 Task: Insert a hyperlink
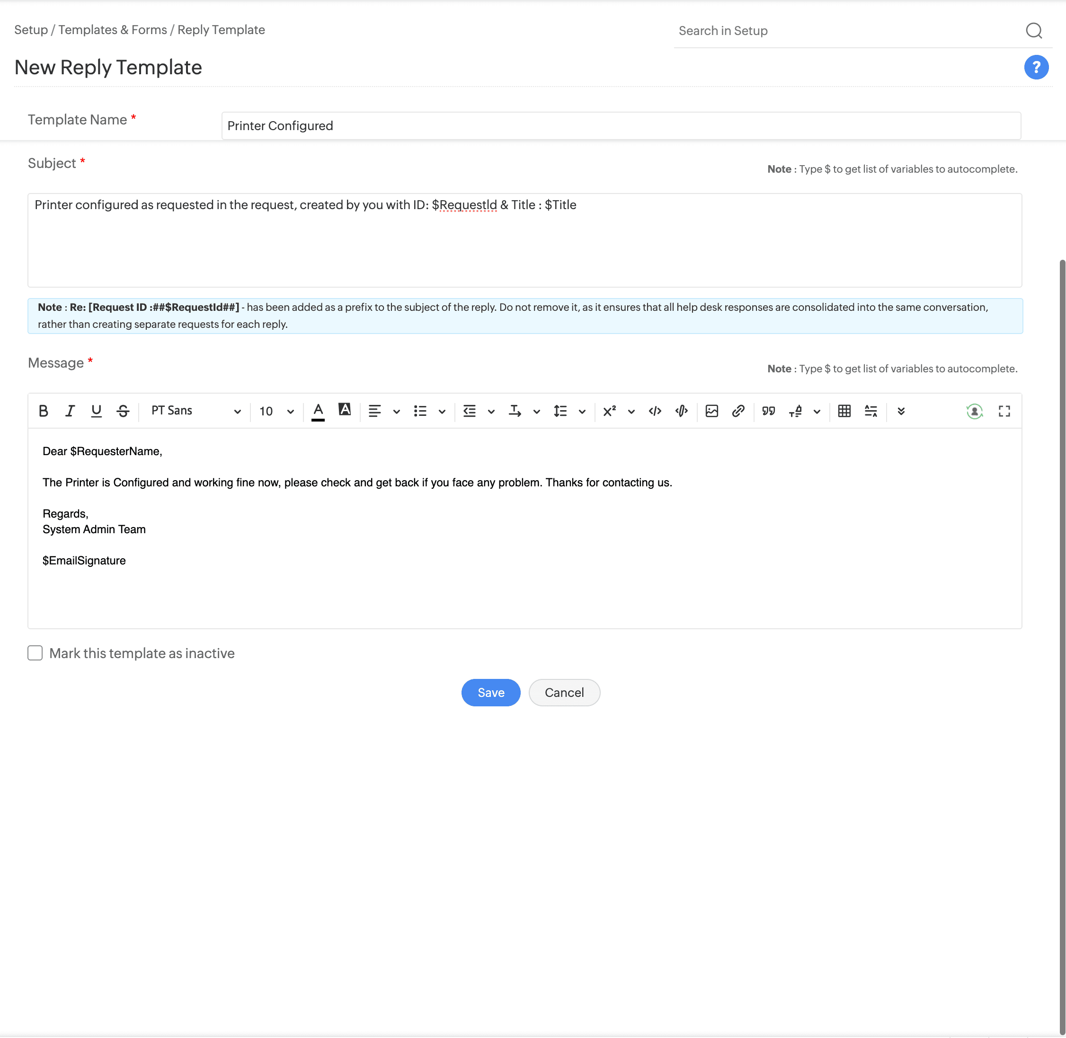pyautogui.click(x=738, y=411)
